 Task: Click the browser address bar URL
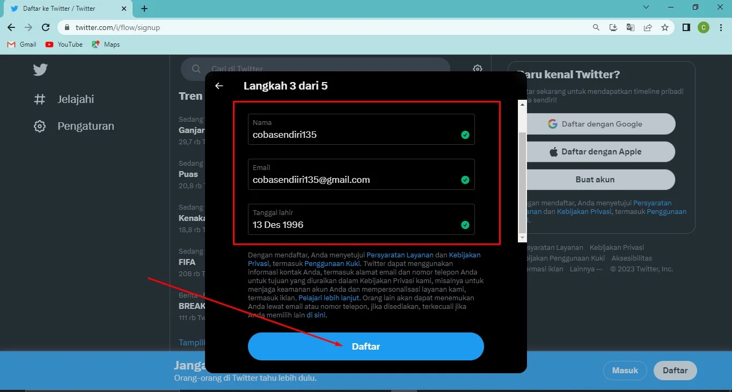[x=118, y=27]
